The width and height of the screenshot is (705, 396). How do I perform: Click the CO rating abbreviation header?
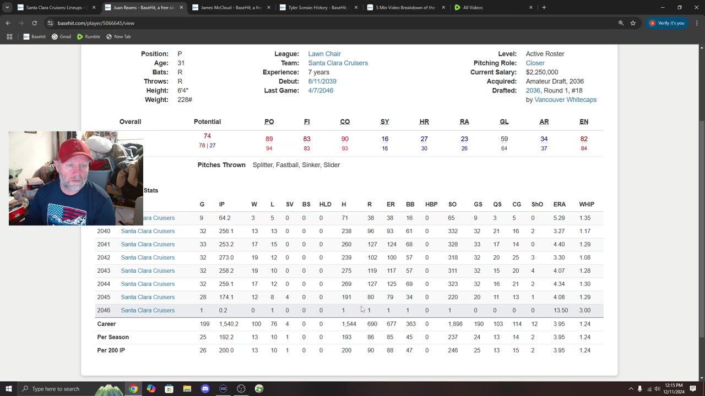tap(345, 122)
